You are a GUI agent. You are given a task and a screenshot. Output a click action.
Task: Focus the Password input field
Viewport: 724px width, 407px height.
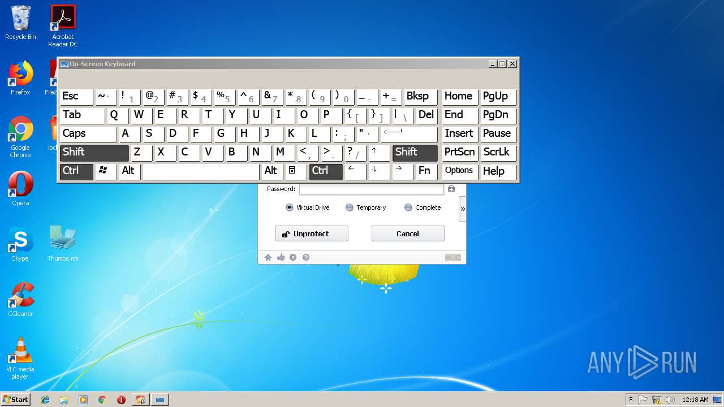[x=372, y=189]
